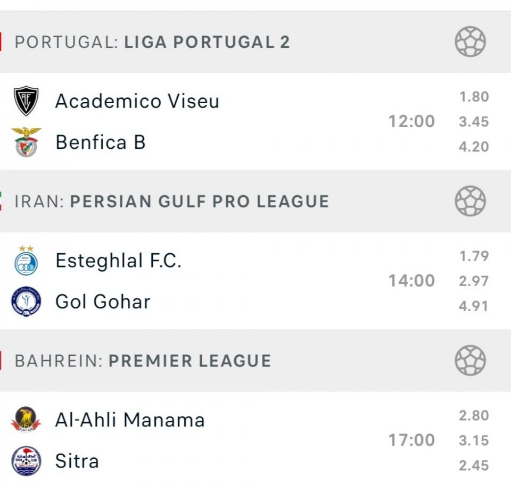Image resolution: width=511 pixels, height=485 pixels.
Task: Click the Sitra club logo
Action: pyautogui.click(x=26, y=461)
